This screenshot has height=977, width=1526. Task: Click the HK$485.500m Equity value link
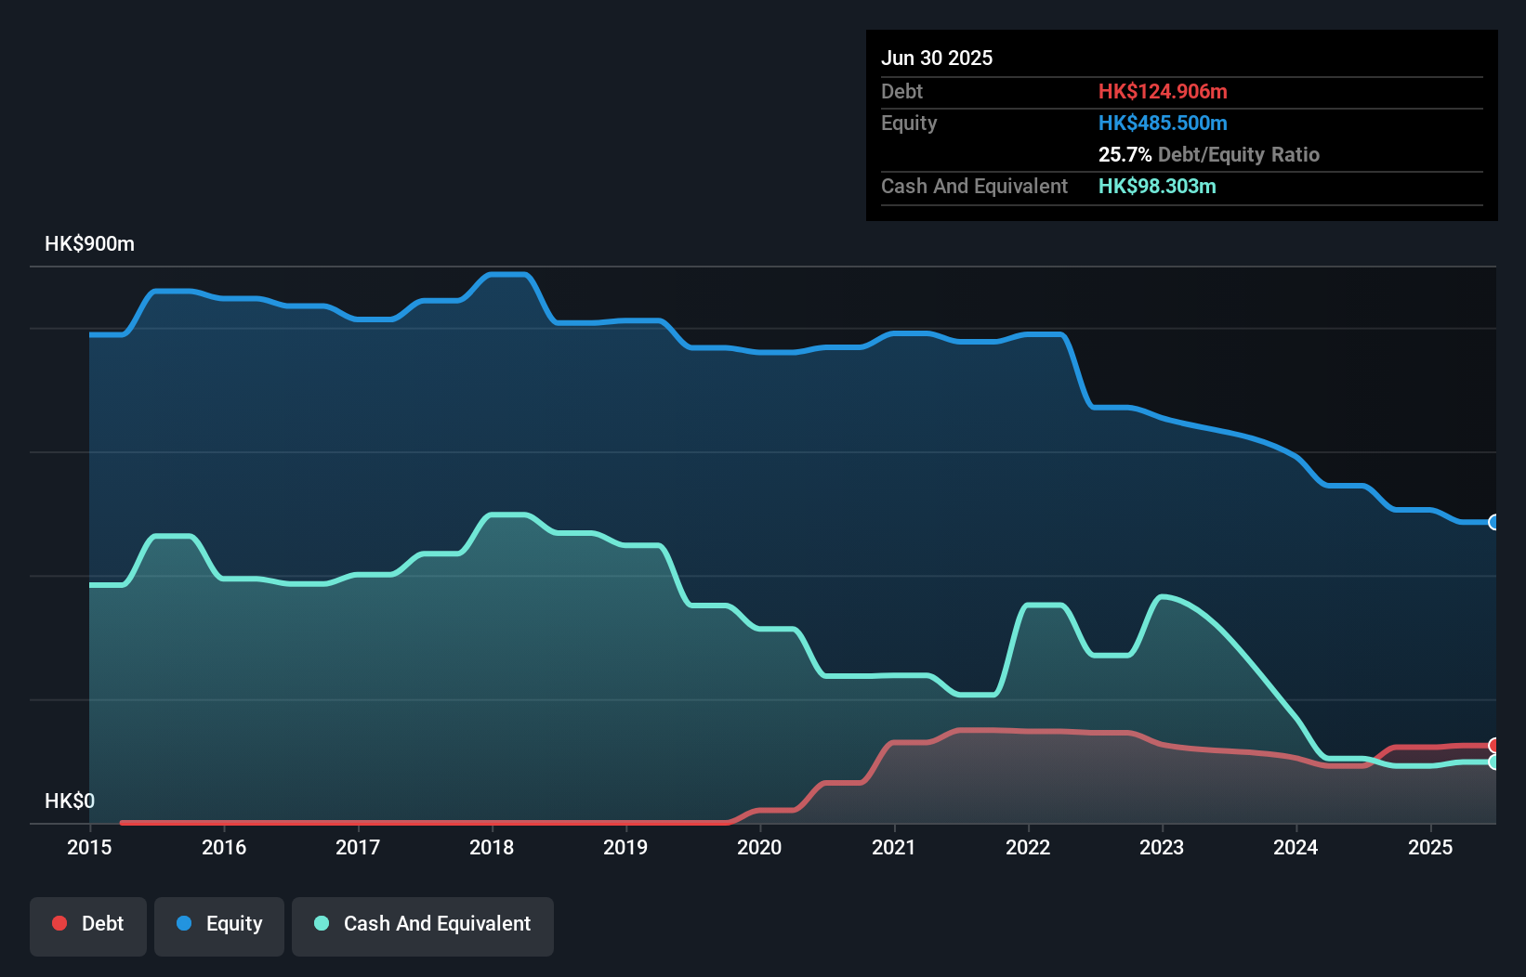coord(1163,123)
